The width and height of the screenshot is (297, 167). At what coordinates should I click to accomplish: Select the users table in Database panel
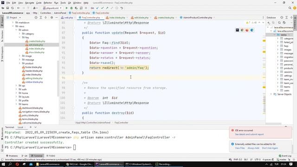coord(286,90)
